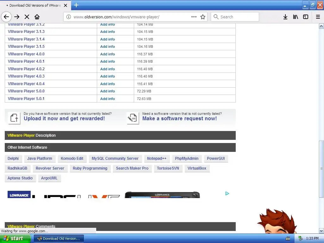Open the Firefox hamburger menu
The width and height of the screenshot is (324, 243).
click(318, 17)
